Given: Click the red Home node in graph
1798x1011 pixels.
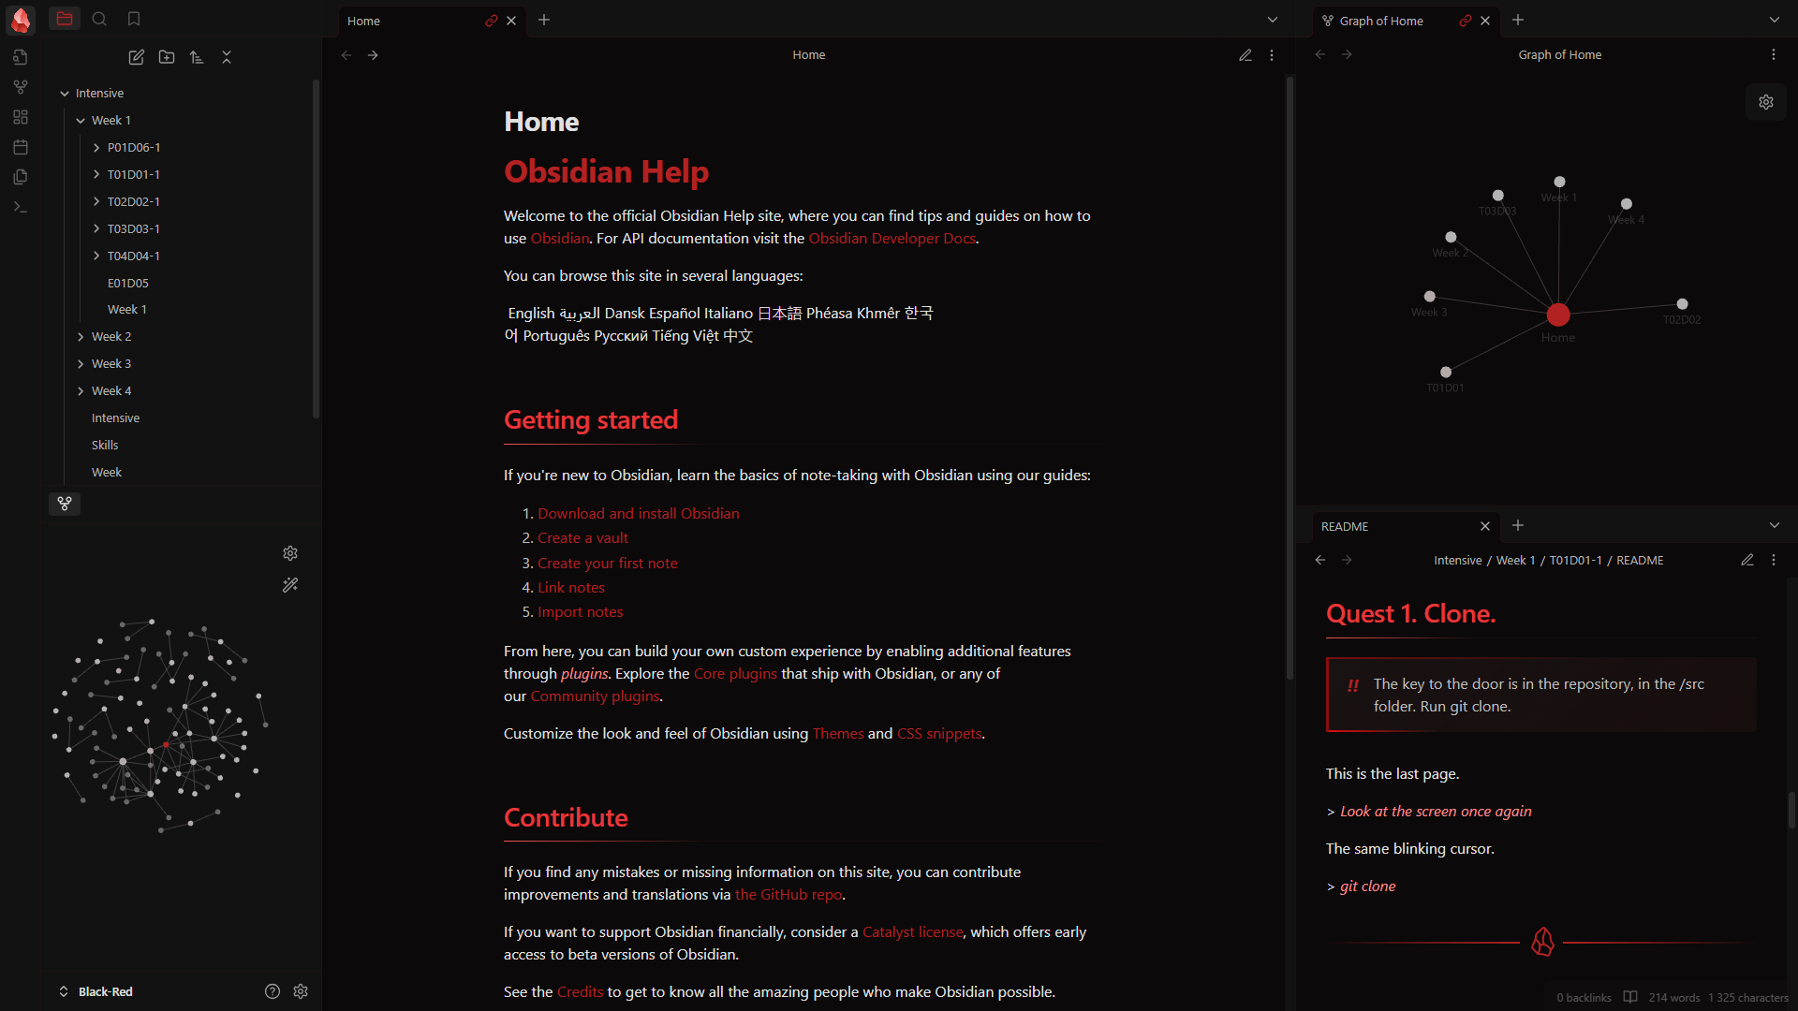Looking at the screenshot, I should 1558,315.
